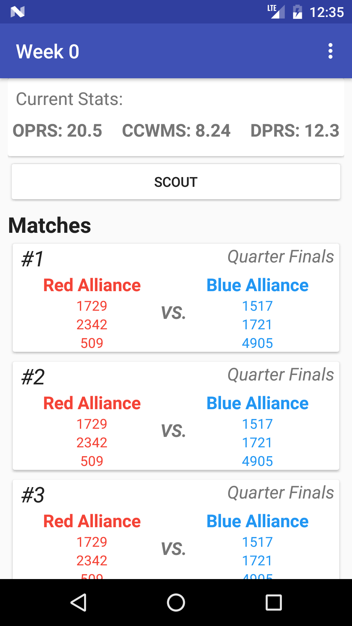Tap the Android back navigation button
Screen dimensions: 352x626
(x=79, y=602)
